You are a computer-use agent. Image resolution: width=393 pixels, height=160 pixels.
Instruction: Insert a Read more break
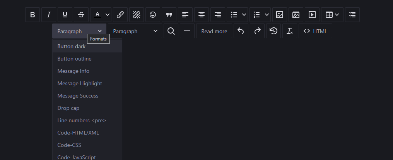pyautogui.click(x=214, y=31)
